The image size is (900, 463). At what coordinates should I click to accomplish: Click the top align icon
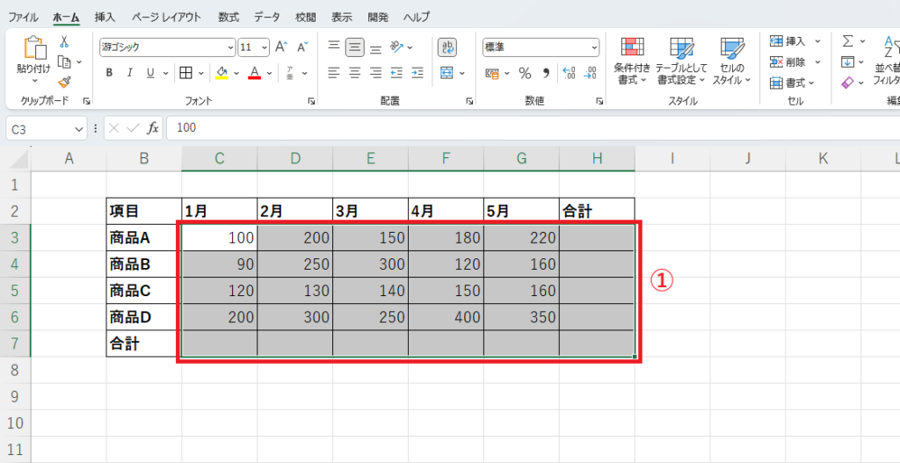(x=334, y=47)
